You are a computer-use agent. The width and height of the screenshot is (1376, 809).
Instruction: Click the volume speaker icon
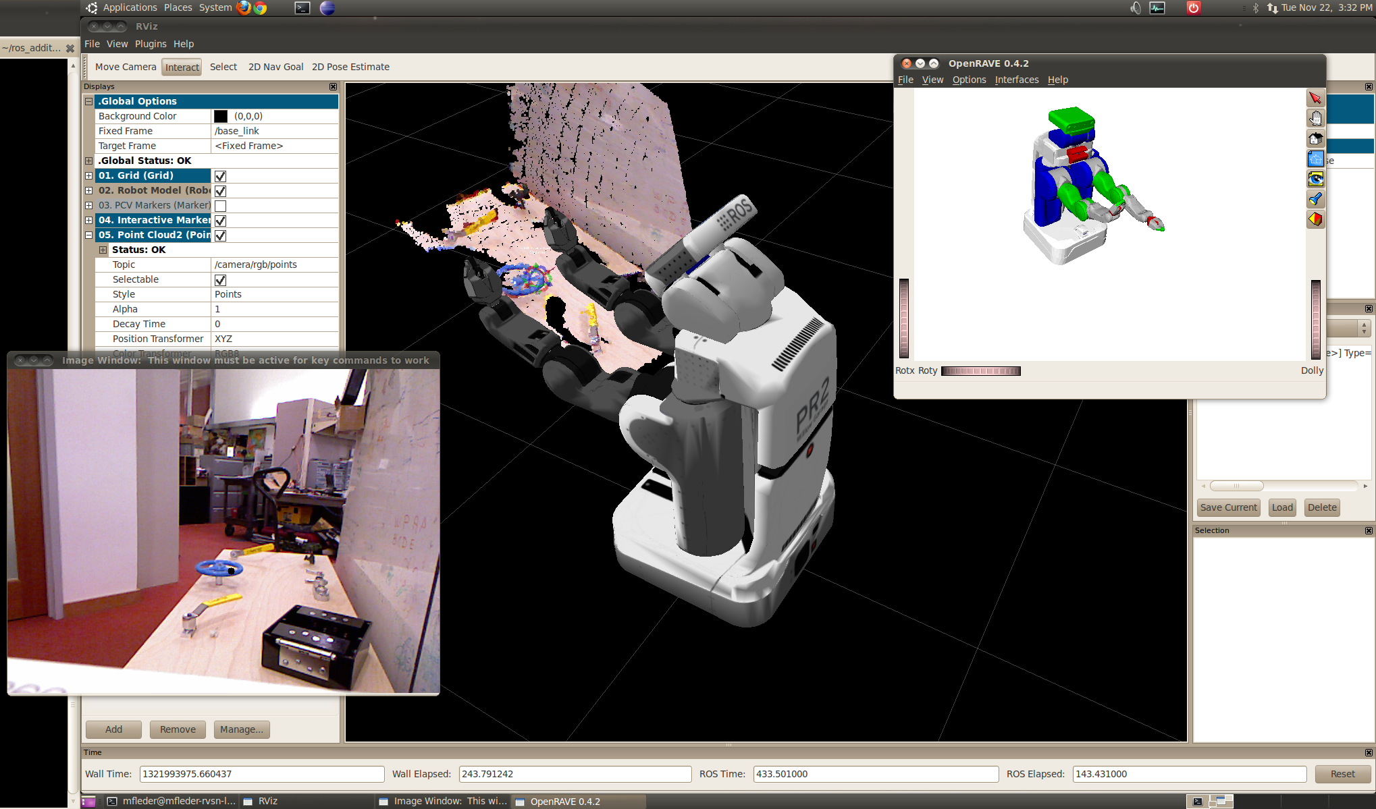tap(1136, 8)
